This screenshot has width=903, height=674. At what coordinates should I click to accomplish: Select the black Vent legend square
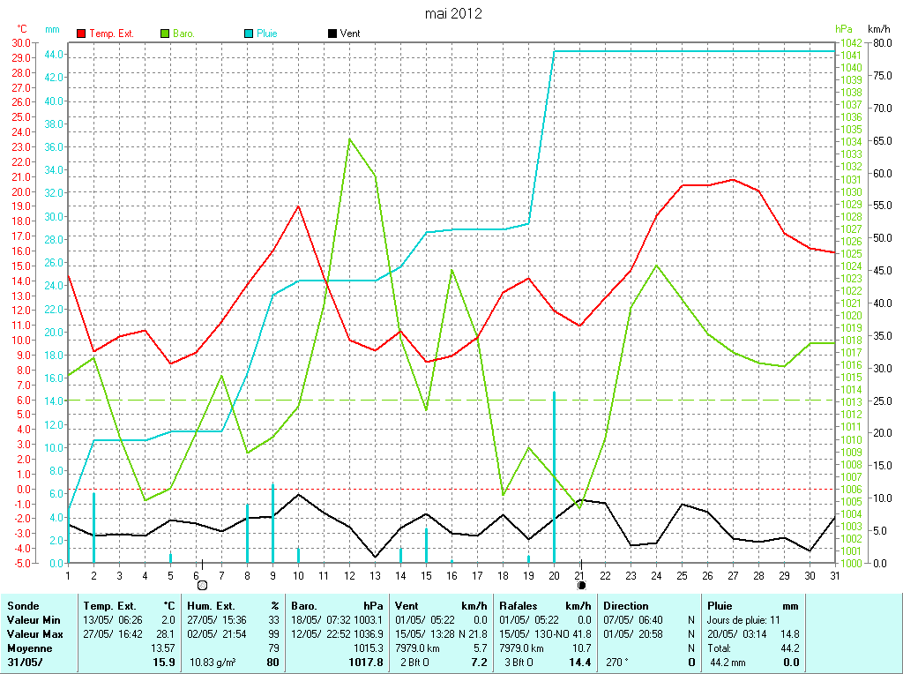pyautogui.click(x=332, y=34)
